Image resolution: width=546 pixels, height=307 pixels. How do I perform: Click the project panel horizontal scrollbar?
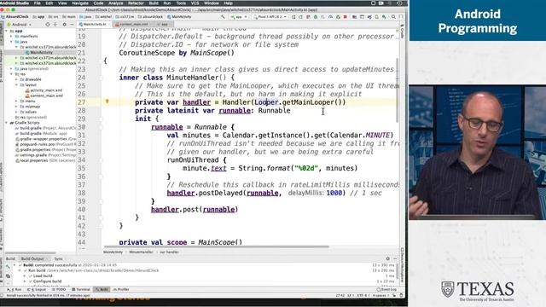[31, 252]
